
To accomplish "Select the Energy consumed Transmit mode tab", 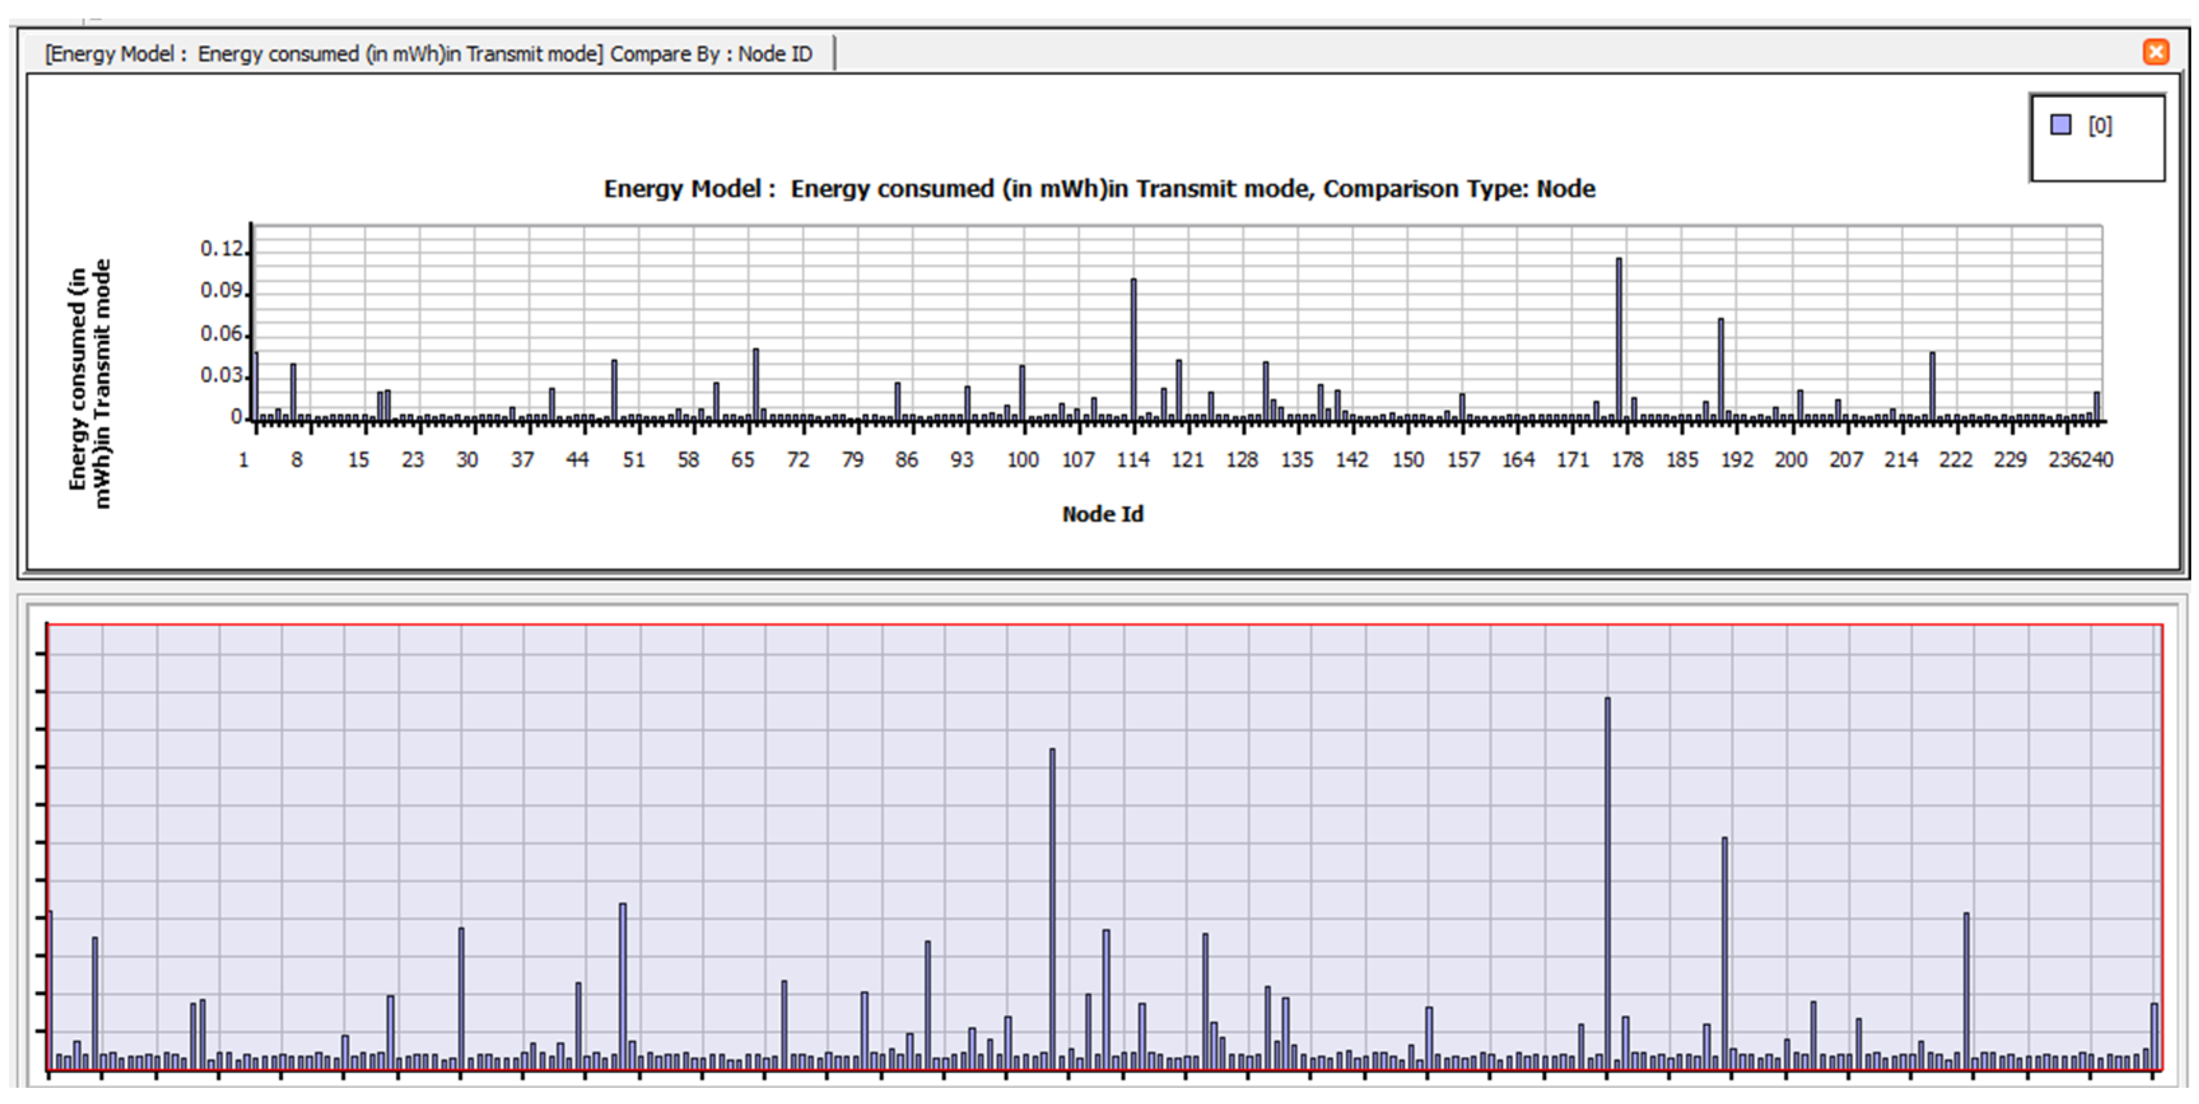I will pyautogui.click(x=428, y=54).
